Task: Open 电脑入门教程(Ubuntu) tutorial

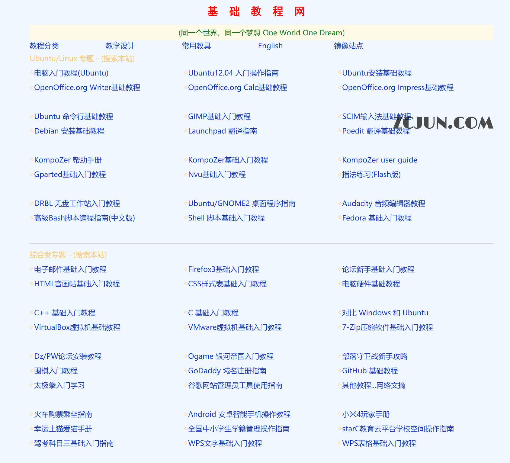Action: pos(71,73)
